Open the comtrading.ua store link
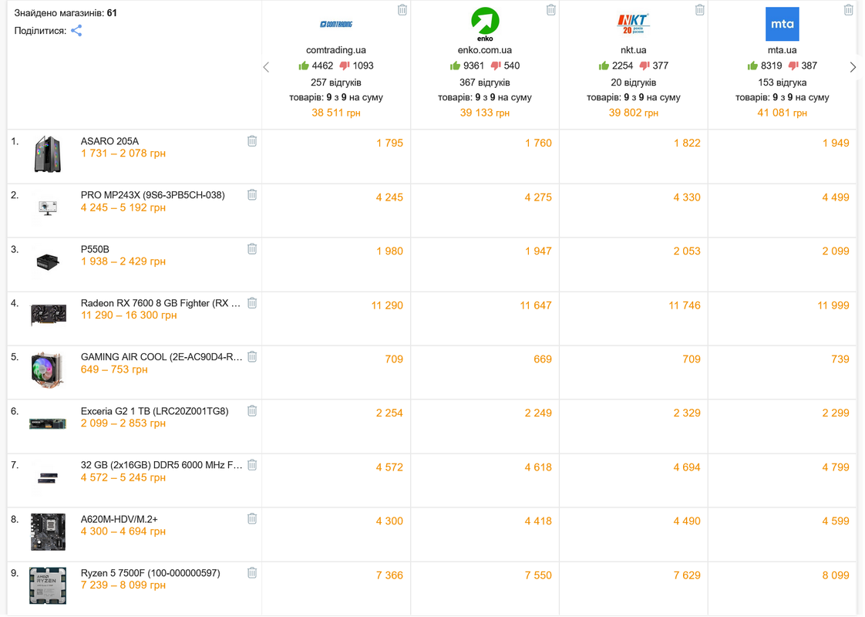 click(x=336, y=50)
